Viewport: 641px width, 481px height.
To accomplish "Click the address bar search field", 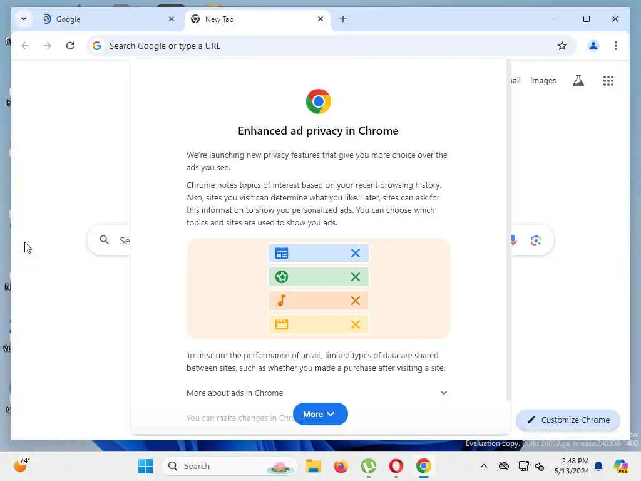I will [331, 46].
